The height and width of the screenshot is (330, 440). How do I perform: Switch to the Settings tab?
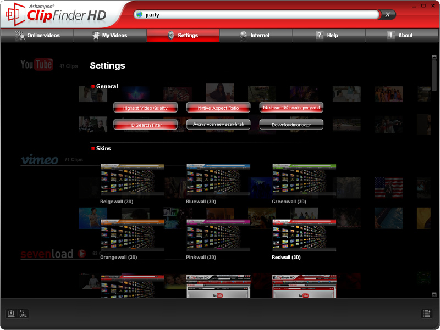(x=183, y=35)
